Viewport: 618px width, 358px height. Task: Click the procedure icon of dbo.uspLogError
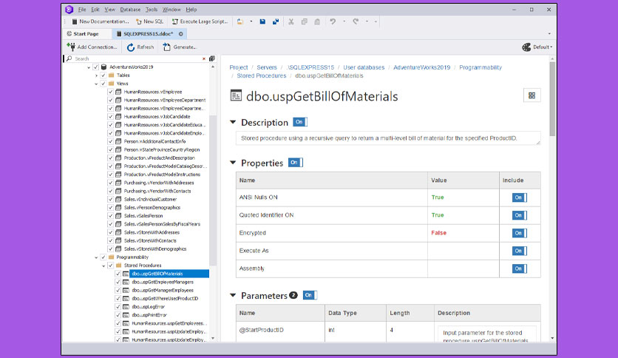pos(126,307)
